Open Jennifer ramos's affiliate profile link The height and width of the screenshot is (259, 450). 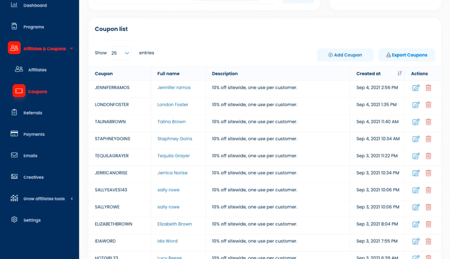174,87
